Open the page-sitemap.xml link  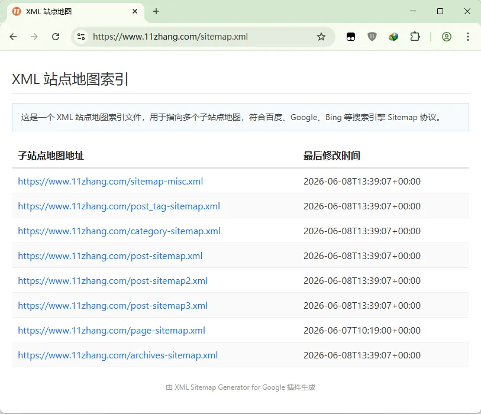coord(111,330)
